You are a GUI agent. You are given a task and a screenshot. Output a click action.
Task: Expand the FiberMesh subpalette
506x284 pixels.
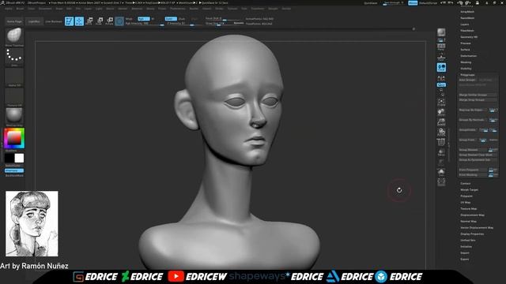[467, 31]
